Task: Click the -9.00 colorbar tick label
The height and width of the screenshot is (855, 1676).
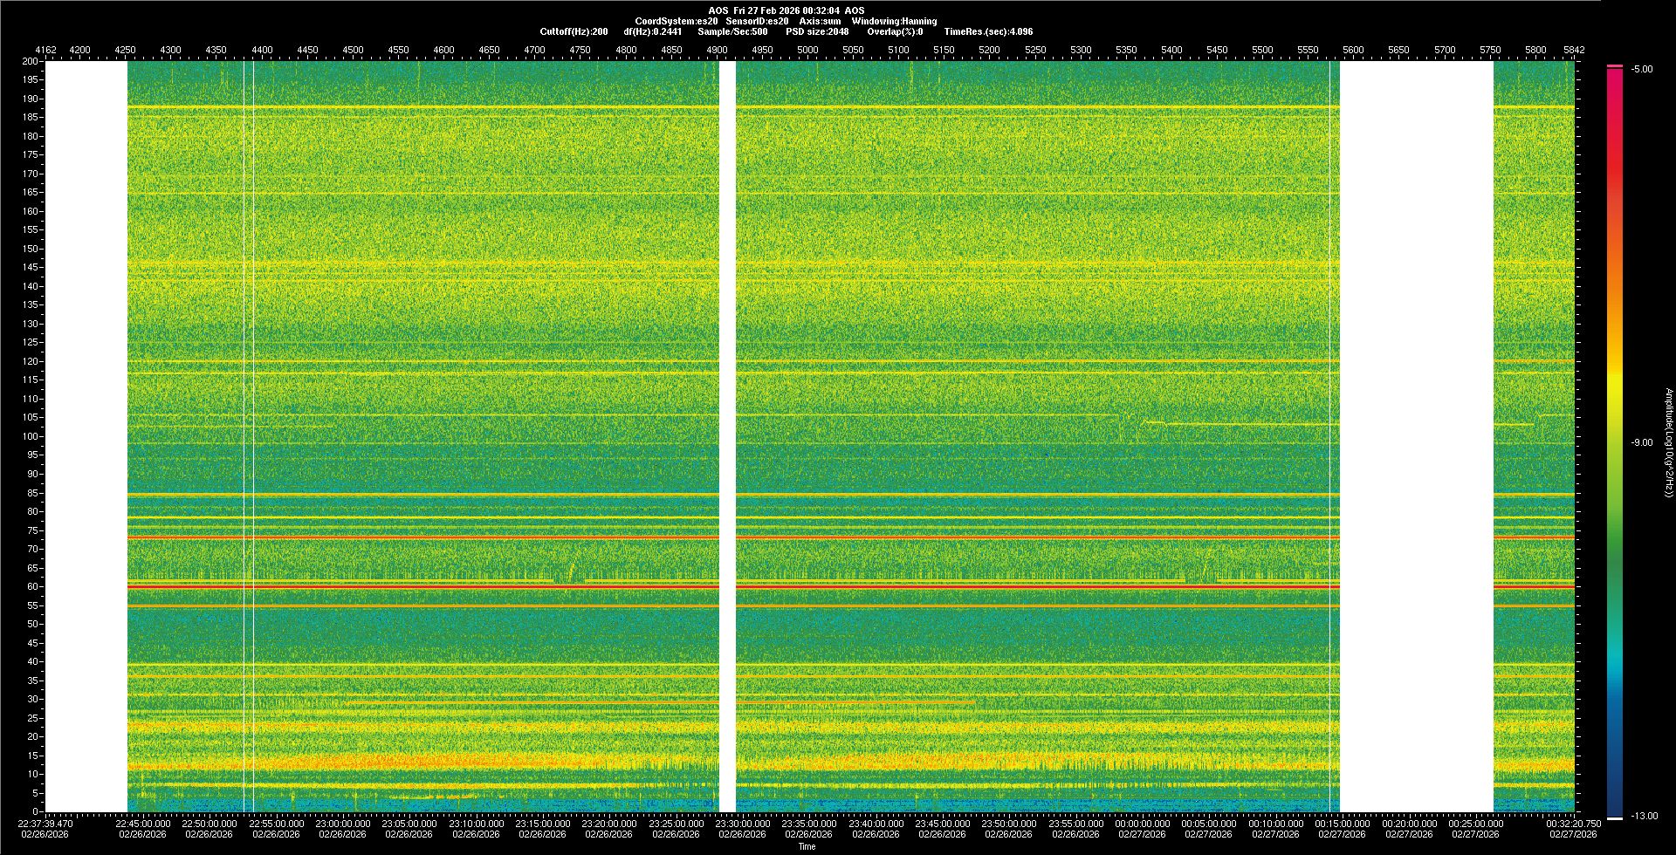Action: click(x=1641, y=443)
